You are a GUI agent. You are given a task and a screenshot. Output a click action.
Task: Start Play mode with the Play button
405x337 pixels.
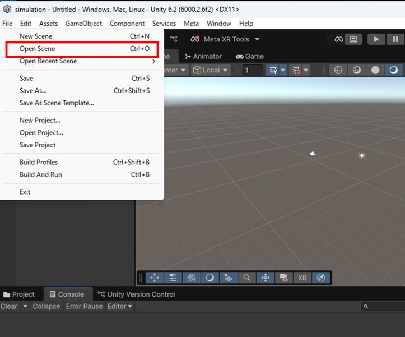[376, 39]
